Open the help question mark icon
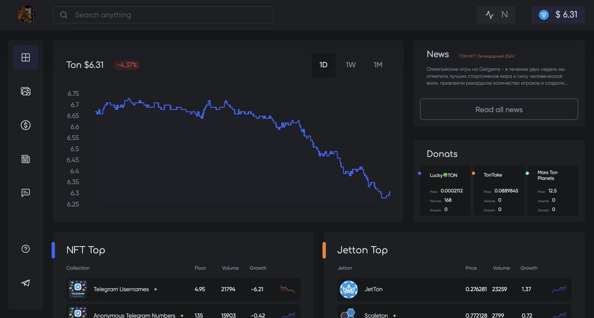 click(x=26, y=249)
